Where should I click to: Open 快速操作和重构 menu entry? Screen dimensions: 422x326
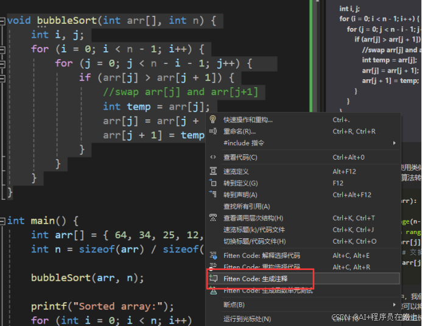click(303, 120)
